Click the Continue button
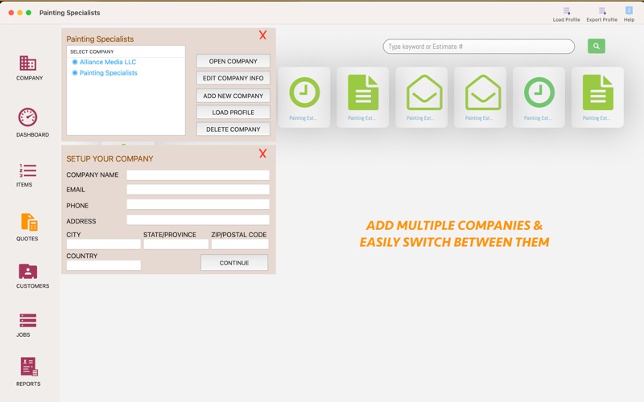This screenshot has height=402, width=644. pyautogui.click(x=234, y=263)
